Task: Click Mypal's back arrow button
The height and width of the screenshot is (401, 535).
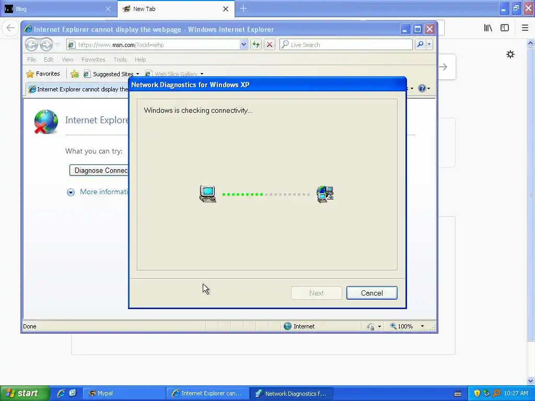Action: [10, 28]
